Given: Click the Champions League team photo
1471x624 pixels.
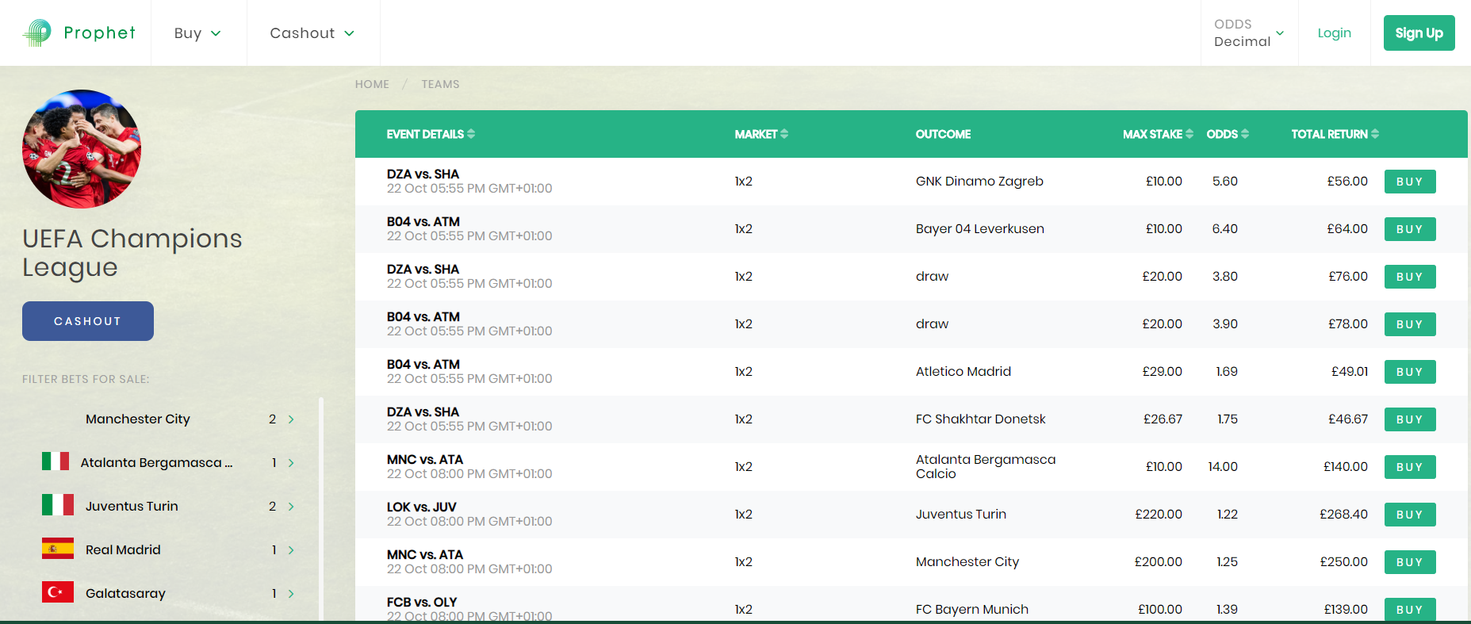Looking at the screenshot, I should [x=82, y=149].
